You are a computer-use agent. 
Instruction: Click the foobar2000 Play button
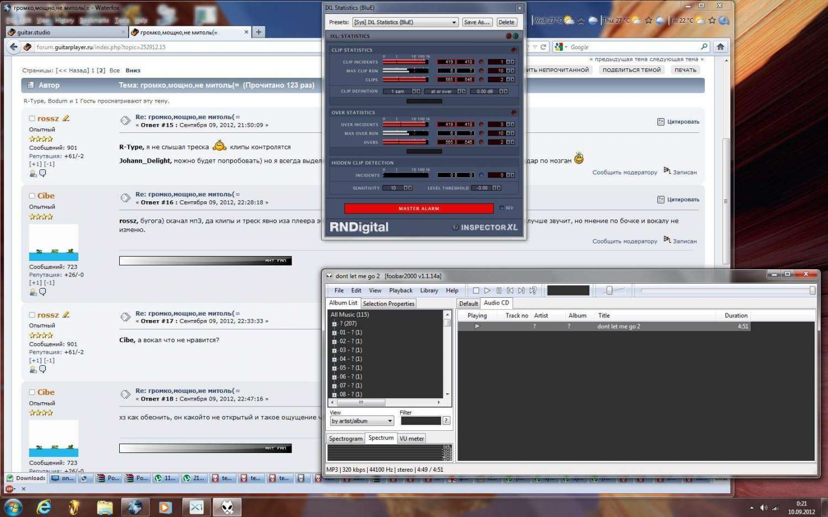487,291
